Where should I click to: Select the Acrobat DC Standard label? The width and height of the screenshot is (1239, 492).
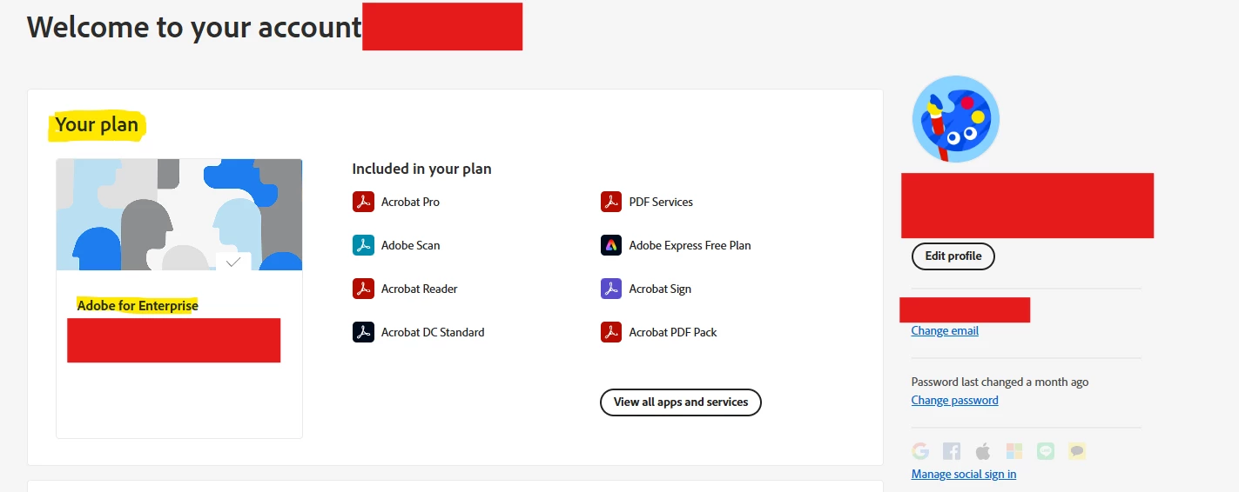click(x=433, y=332)
